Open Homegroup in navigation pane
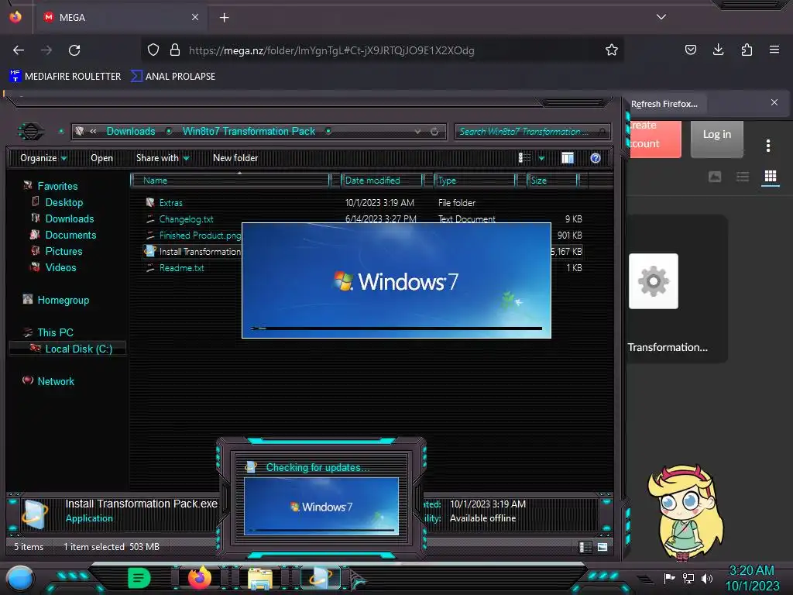This screenshot has width=793, height=595. [63, 300]
